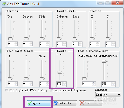The image size is (124, 108).
Task: Click the Margins Bottom slider thumb
Action: pyautogui.click(x=26, y=39)
